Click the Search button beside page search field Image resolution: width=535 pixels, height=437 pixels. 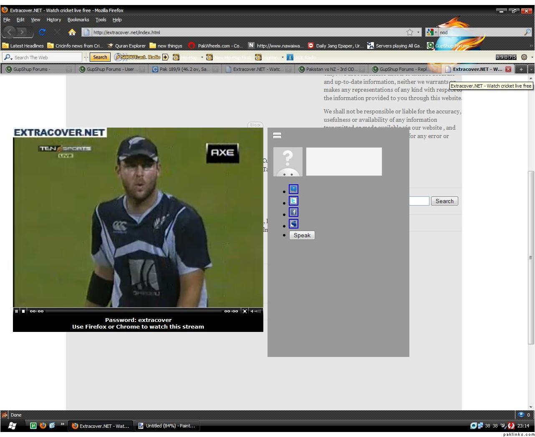[x=444, y=201]
